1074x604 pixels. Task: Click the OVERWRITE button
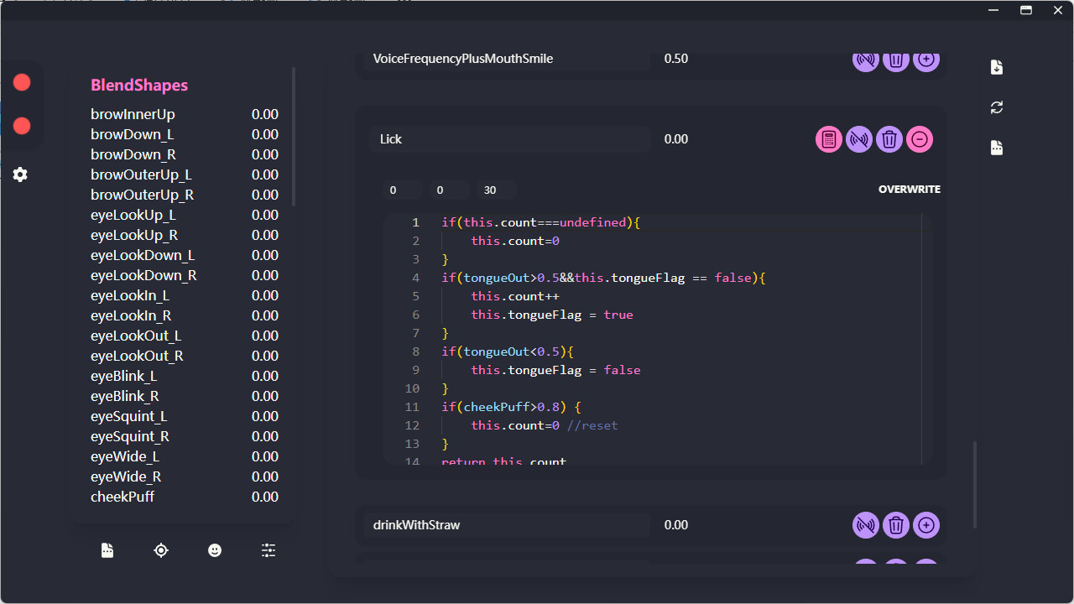(x=909, y=190)
